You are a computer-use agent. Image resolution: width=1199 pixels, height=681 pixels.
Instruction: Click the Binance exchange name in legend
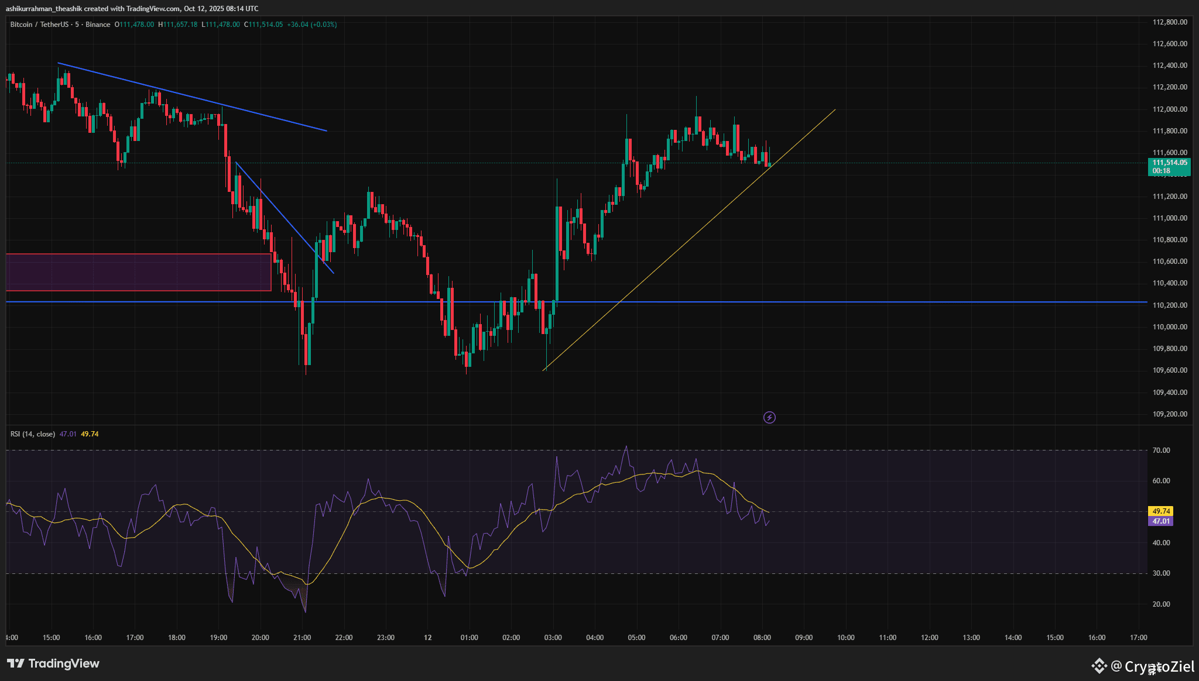98,25
